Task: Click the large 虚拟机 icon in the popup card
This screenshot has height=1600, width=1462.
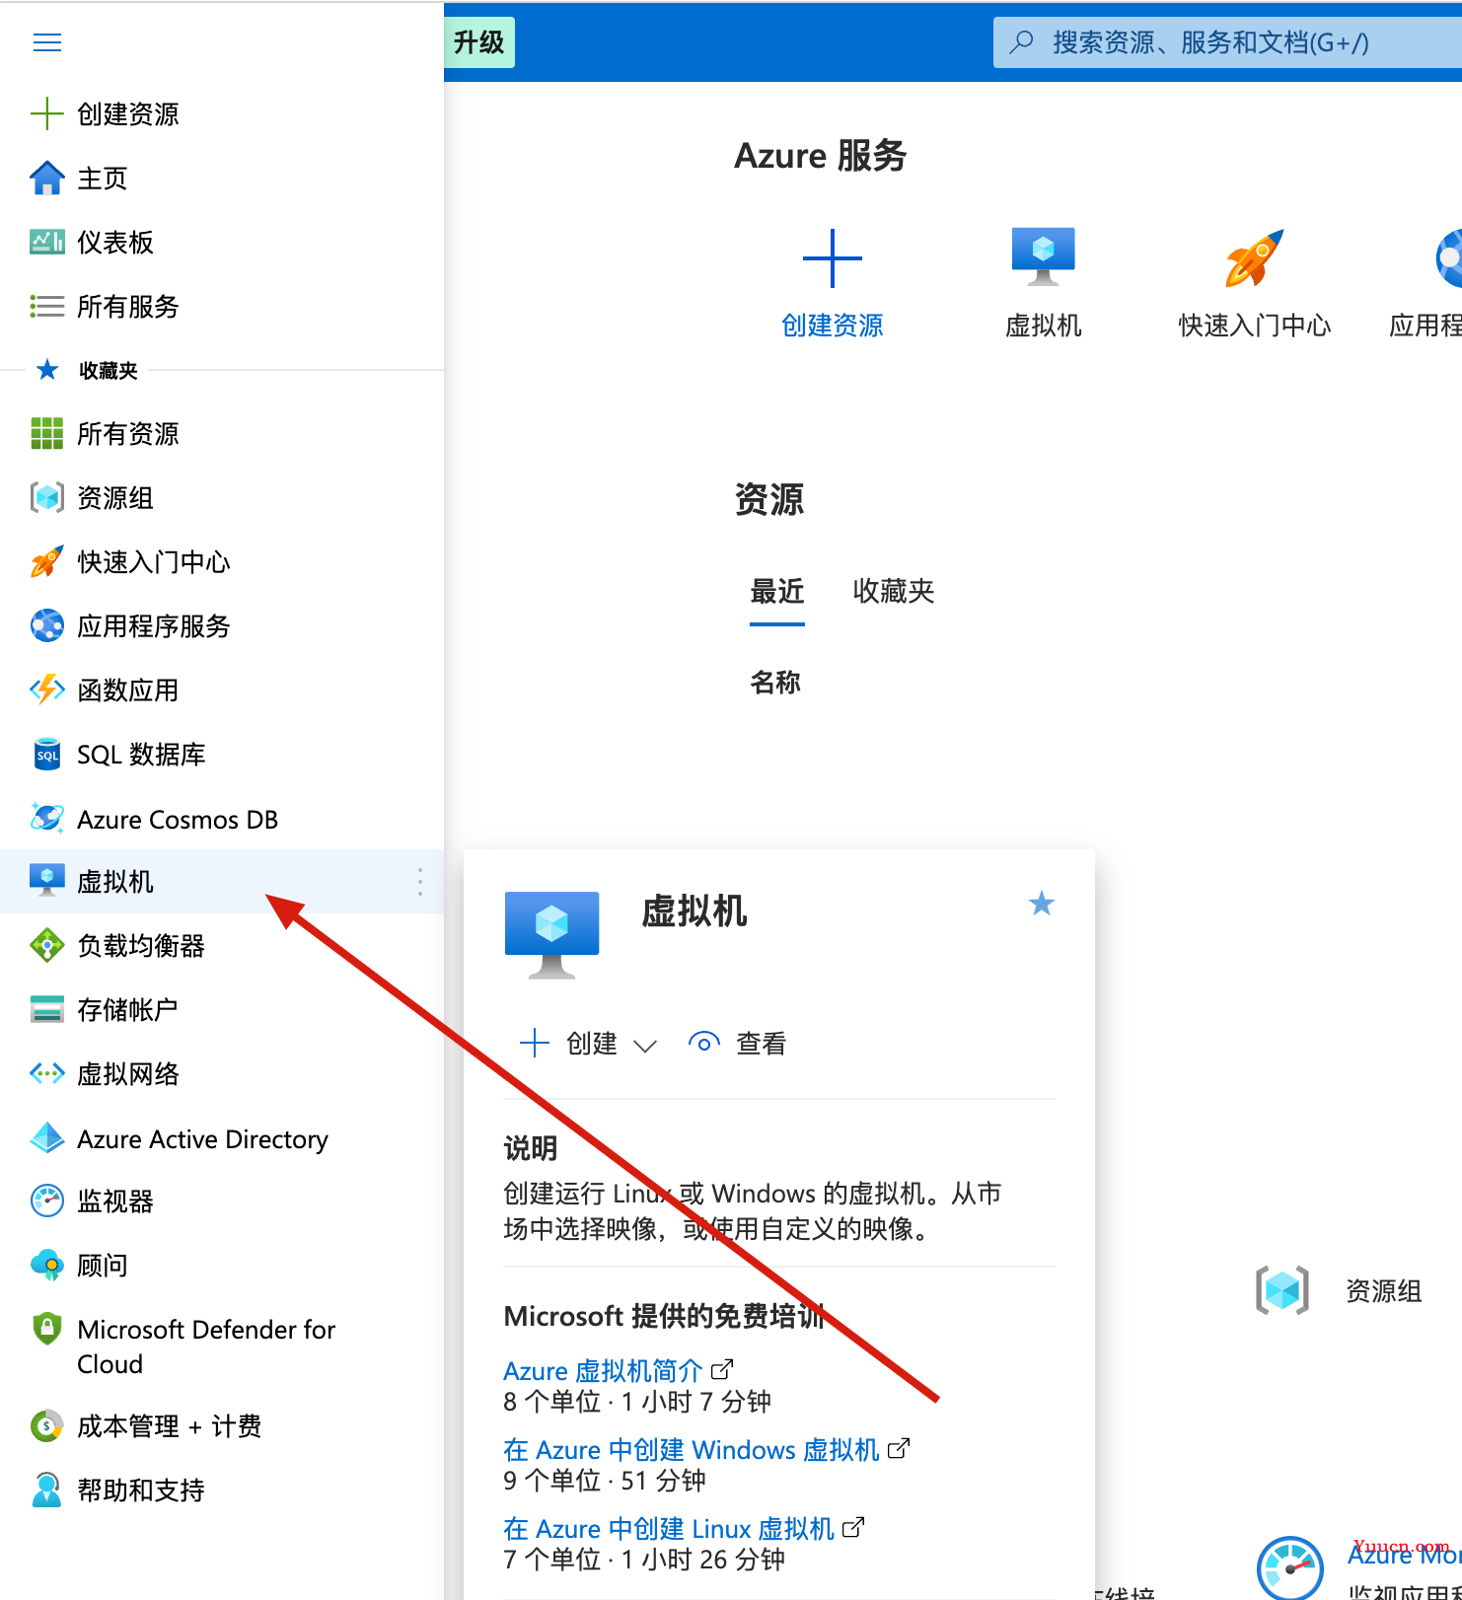Action: pos(551,934)
